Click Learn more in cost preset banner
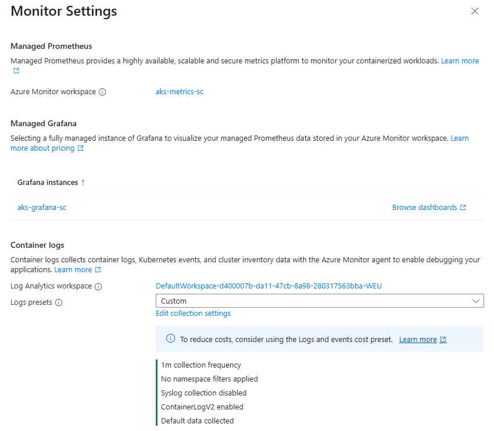494x431 pixels. pos(418,340)
